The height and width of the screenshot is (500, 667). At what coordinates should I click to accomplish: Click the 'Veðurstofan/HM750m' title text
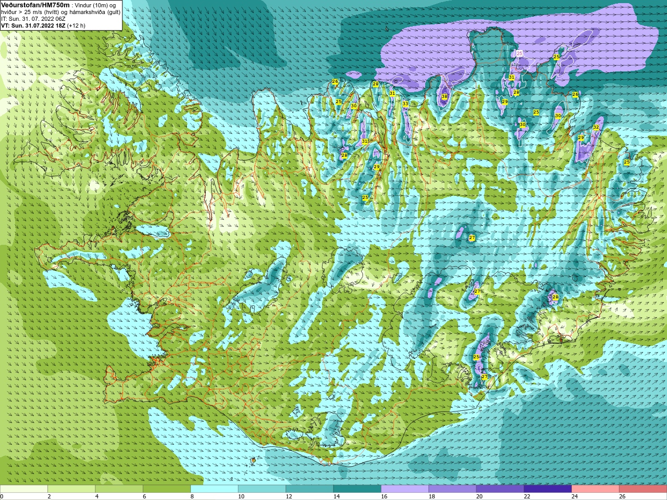pos(35,5)
